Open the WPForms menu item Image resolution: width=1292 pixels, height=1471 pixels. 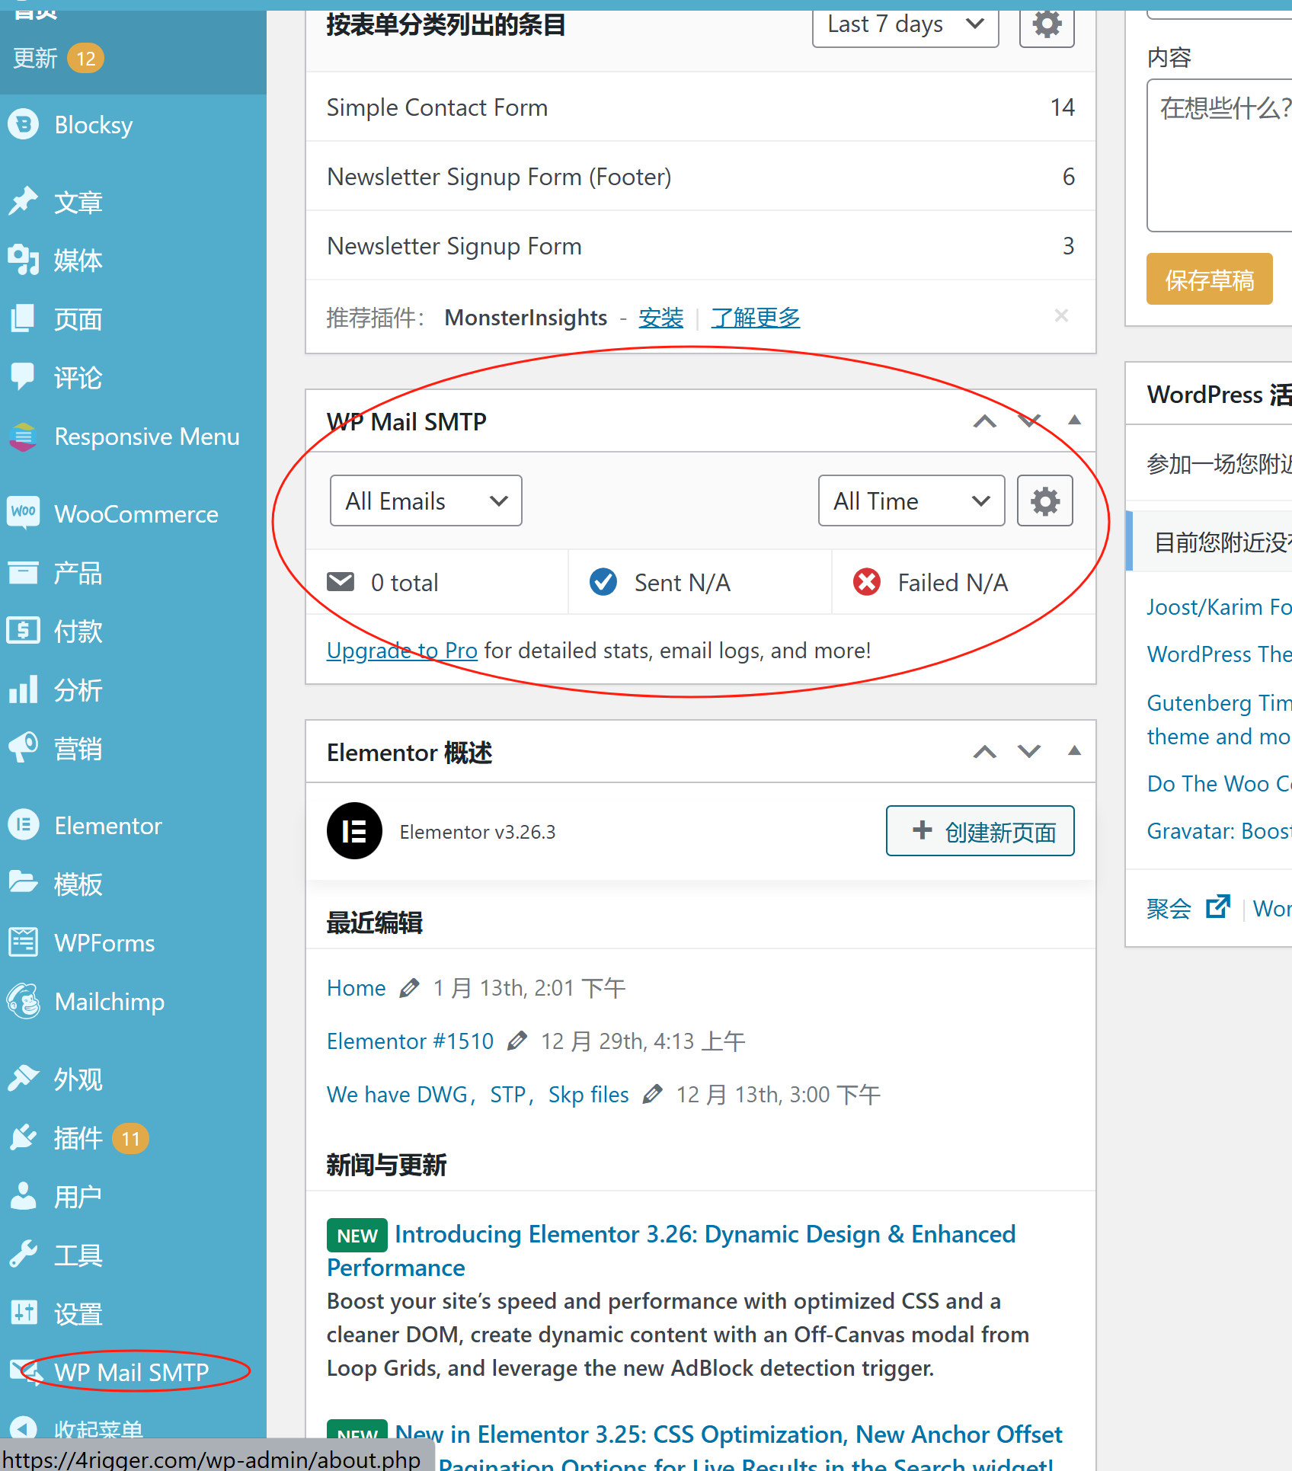[x=133, y=943]
